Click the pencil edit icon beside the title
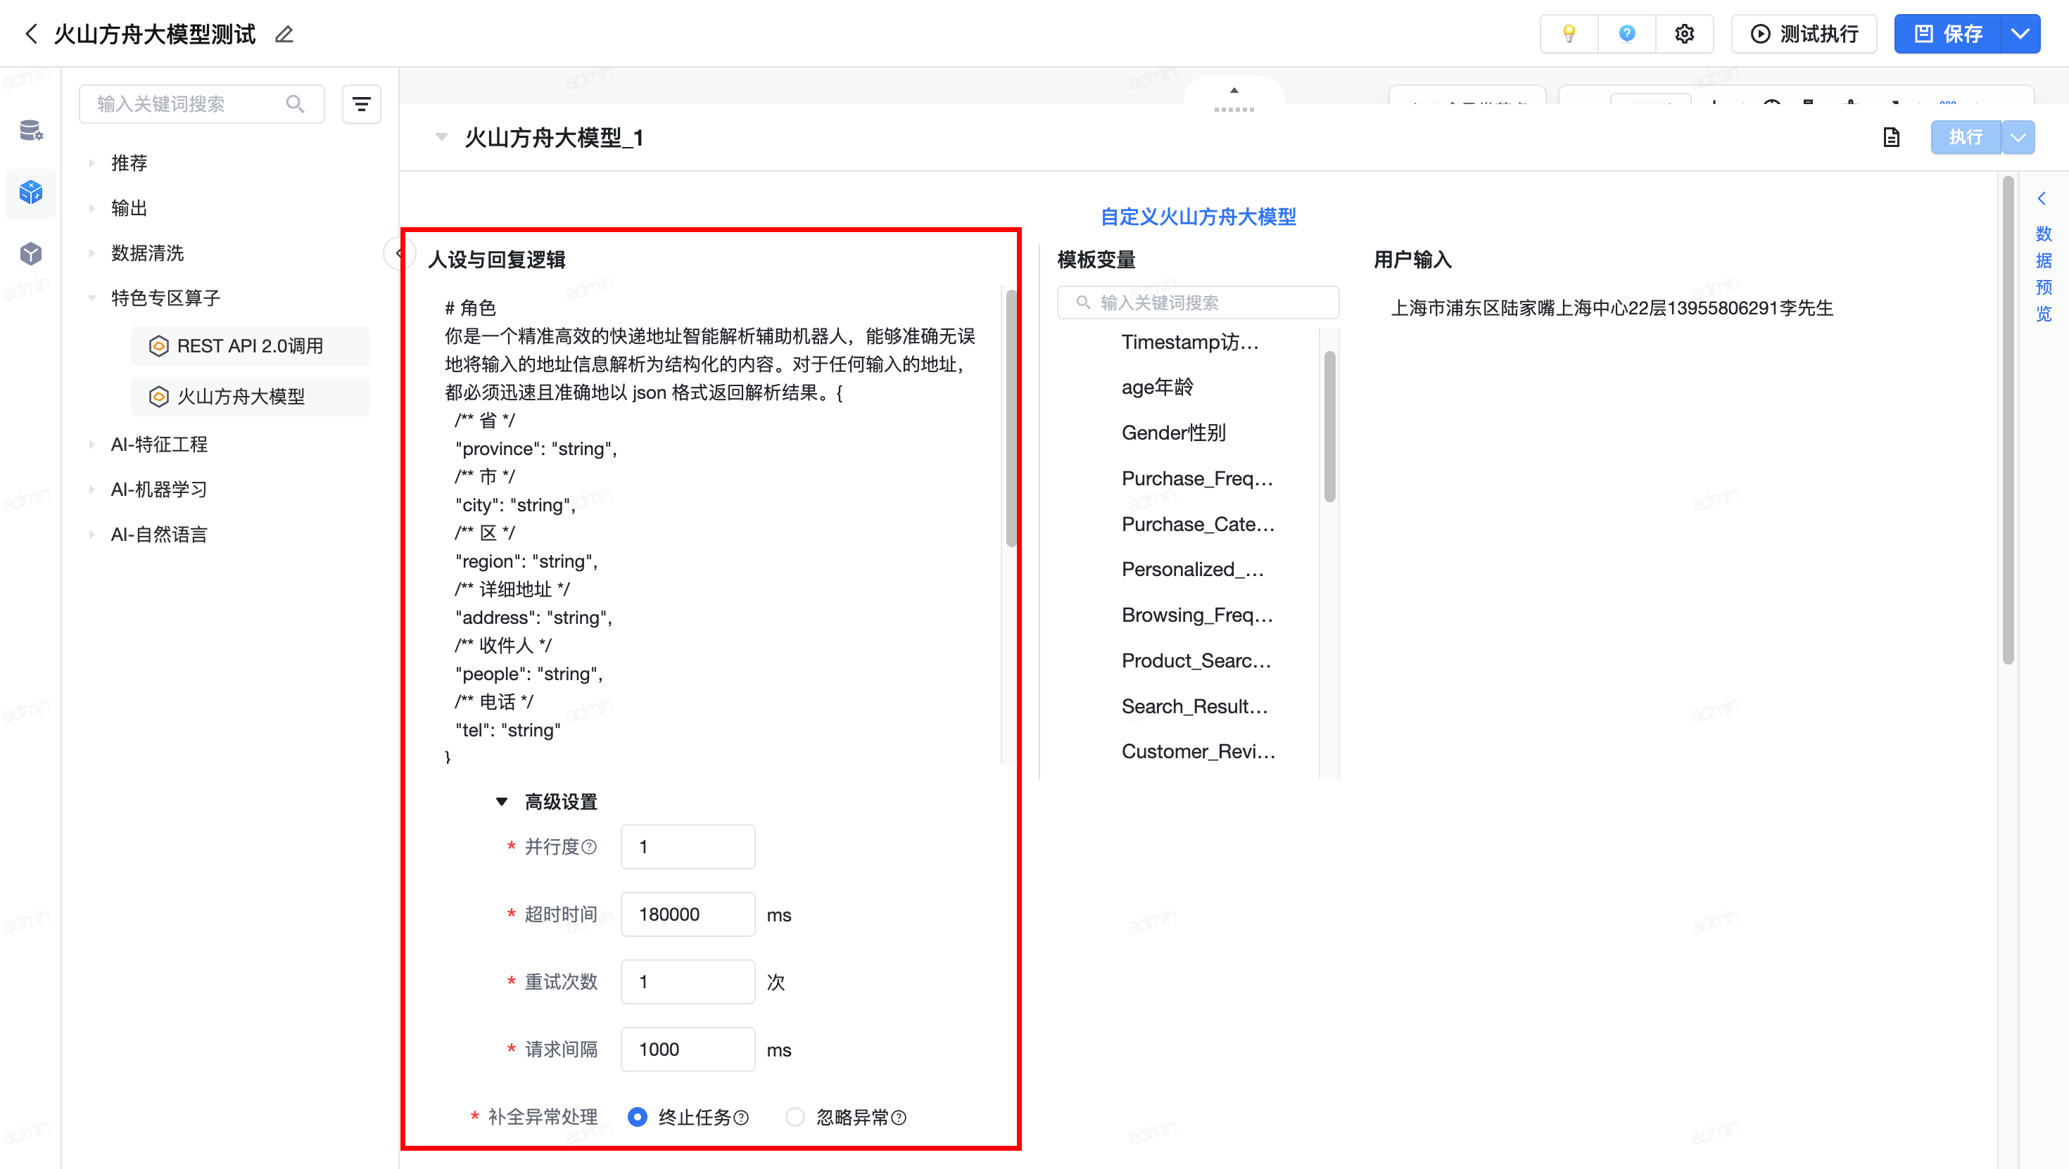2069x1169 pixels. [x=284, y=34]
